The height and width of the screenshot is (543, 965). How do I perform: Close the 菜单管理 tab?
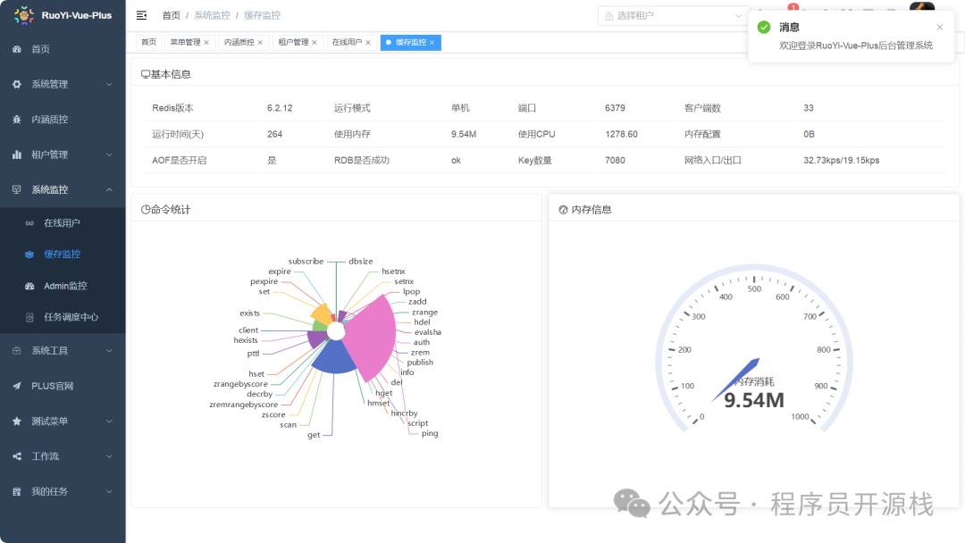206,43
